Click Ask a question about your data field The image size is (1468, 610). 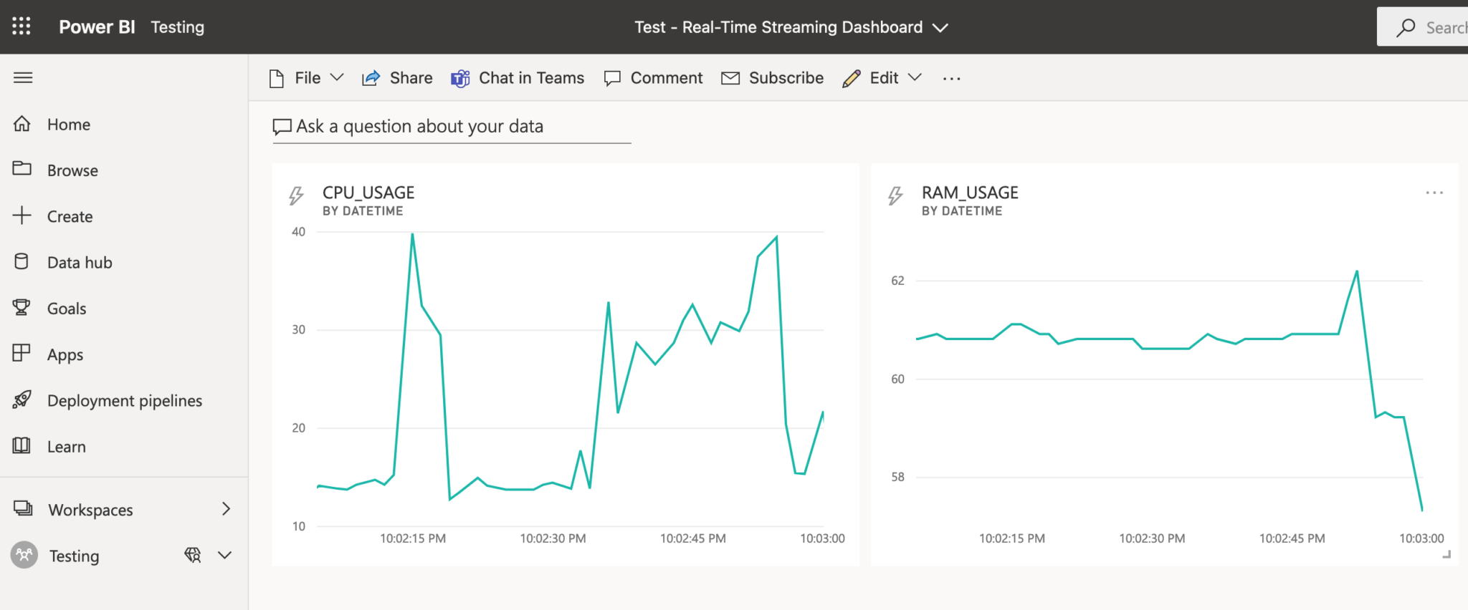coord(452,127)
